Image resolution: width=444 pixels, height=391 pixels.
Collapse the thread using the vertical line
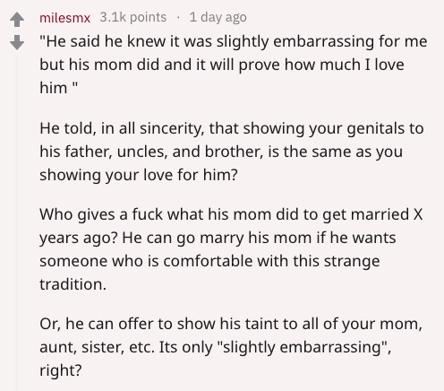click(x=17, y=222)
